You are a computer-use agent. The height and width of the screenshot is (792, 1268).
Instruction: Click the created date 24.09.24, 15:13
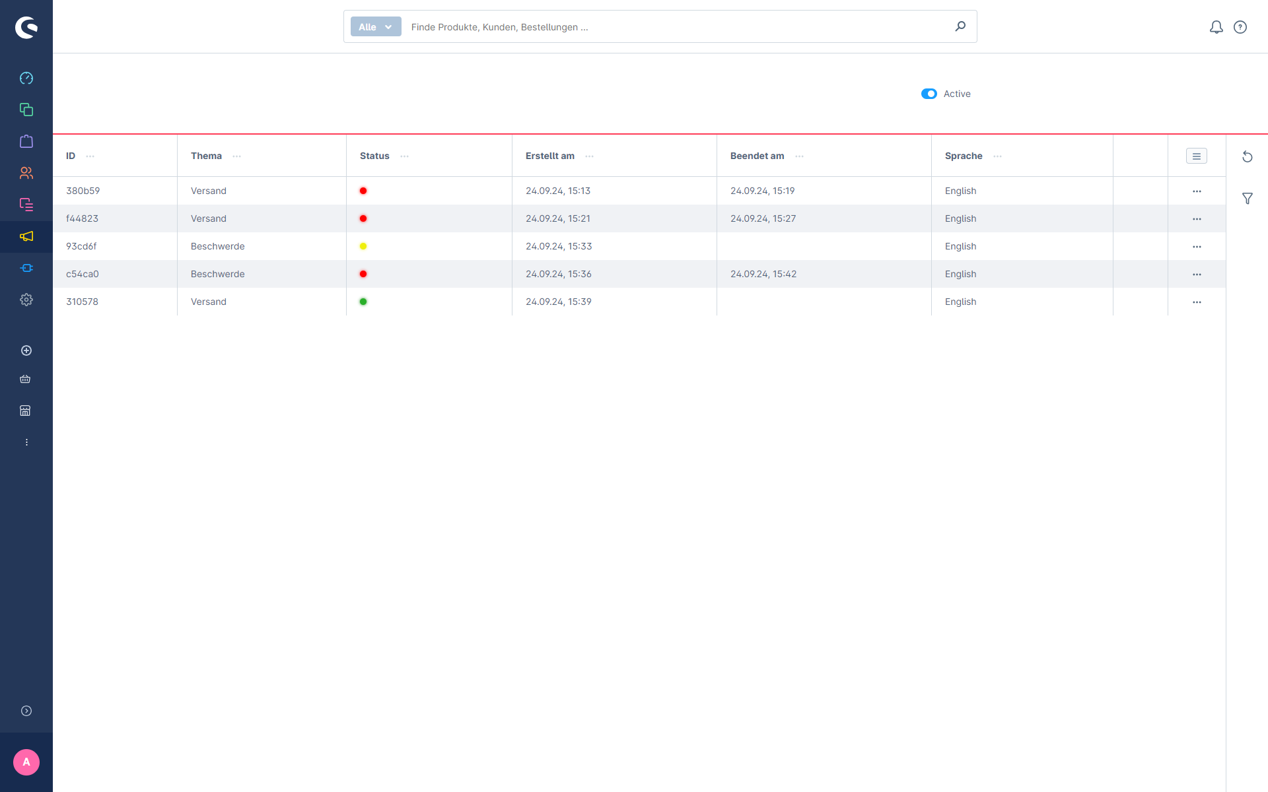point(558,191)
